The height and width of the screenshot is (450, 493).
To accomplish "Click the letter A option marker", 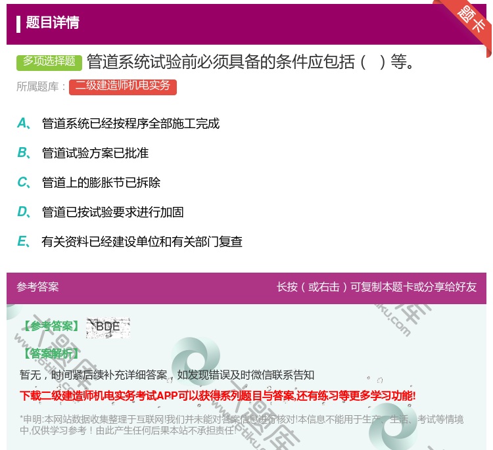I will click(x=24, y=124).
